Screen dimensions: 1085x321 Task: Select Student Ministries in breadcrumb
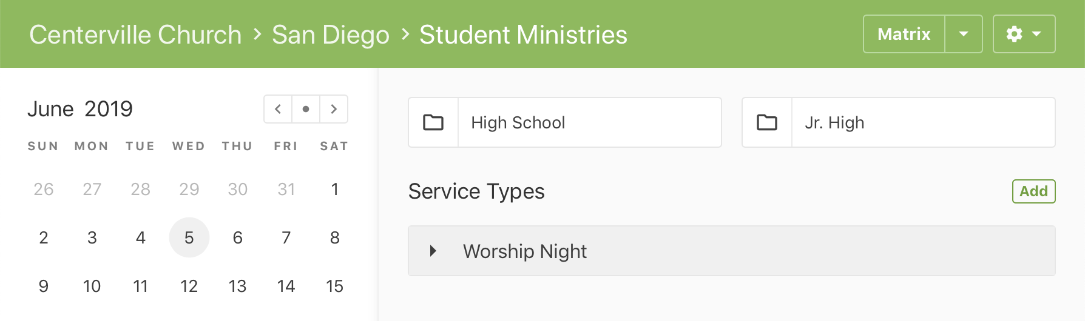[523, 35]
